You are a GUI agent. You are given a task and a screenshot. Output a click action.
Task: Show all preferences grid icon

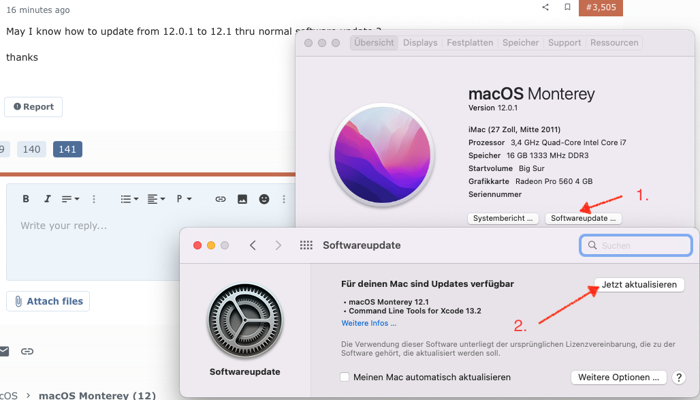(x=306, y=245)
